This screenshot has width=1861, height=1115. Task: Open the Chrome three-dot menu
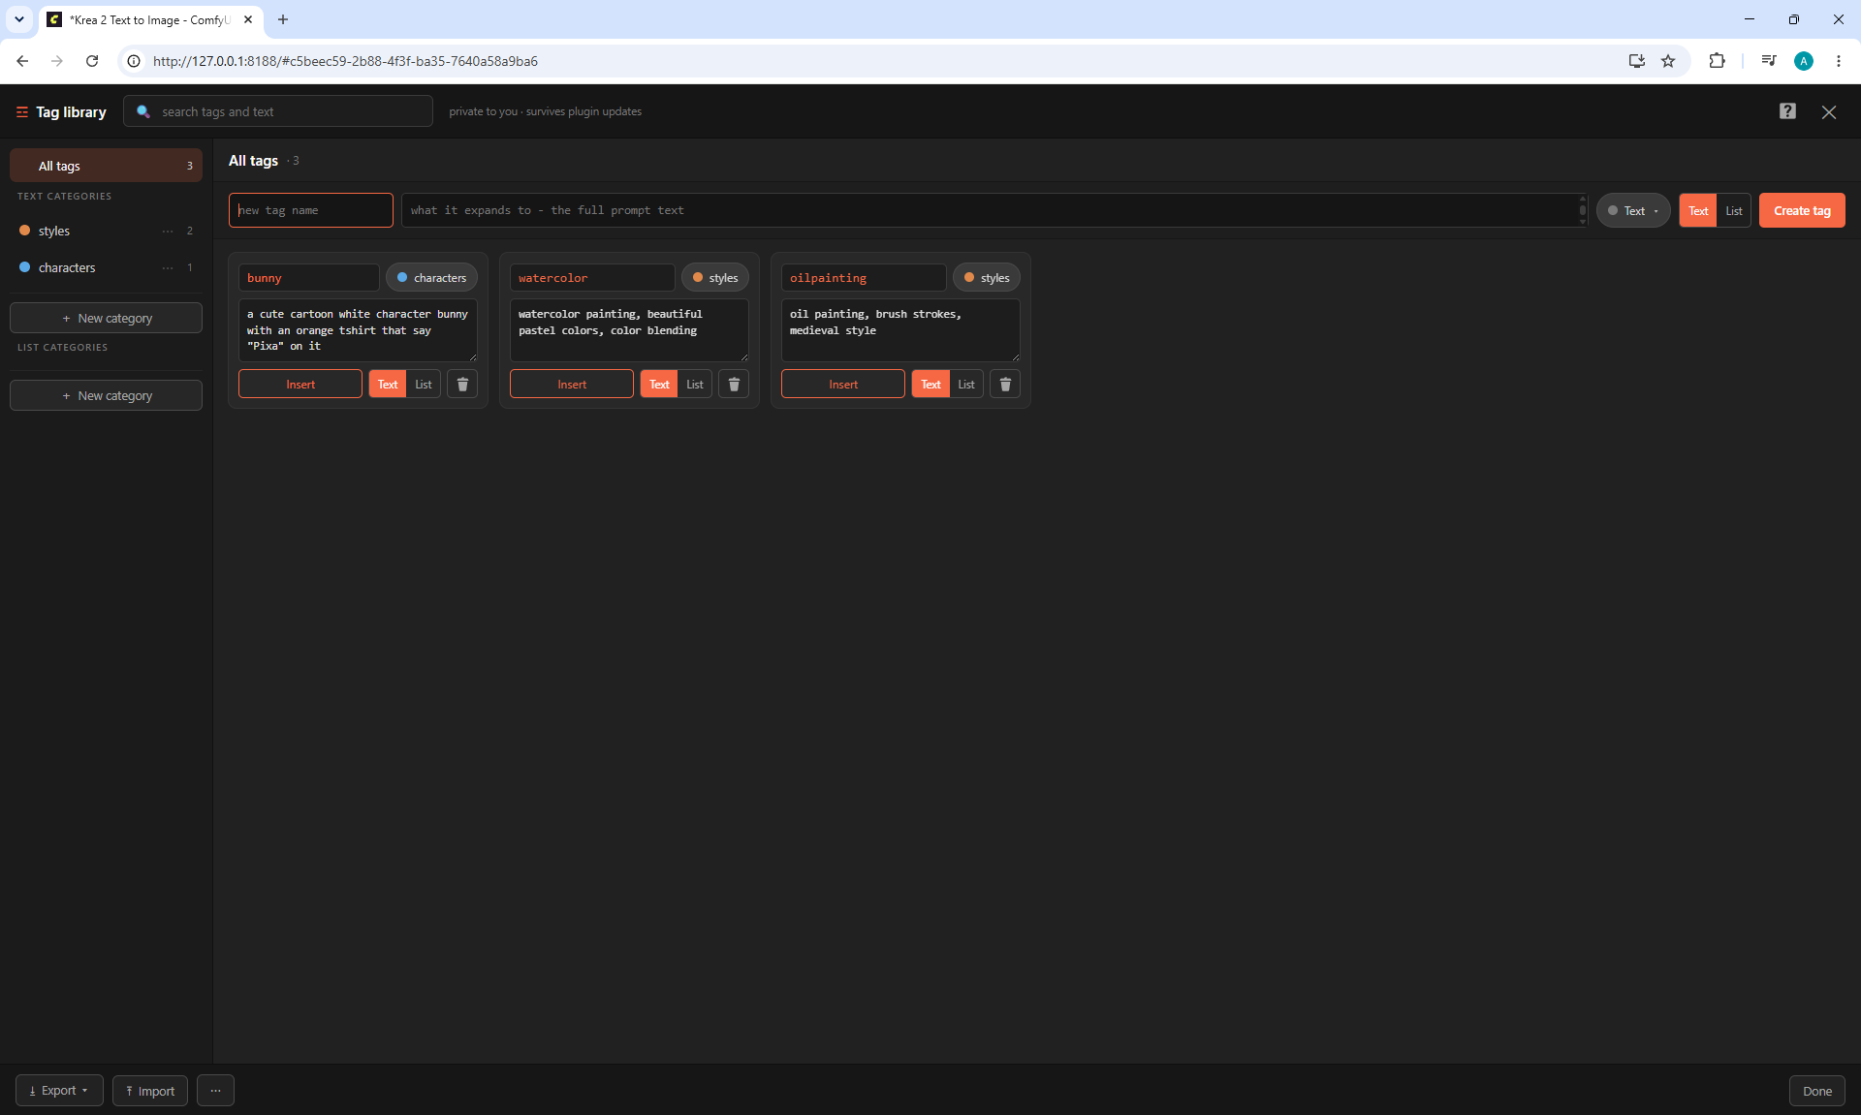(x=1839, y=61)
